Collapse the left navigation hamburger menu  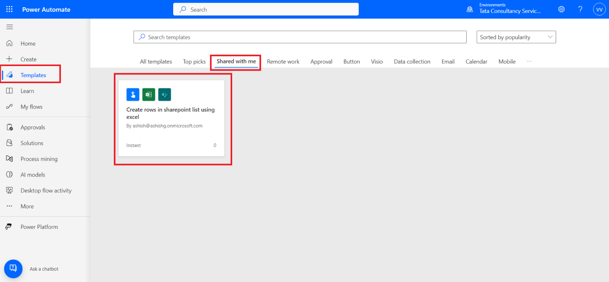point(10,27)
